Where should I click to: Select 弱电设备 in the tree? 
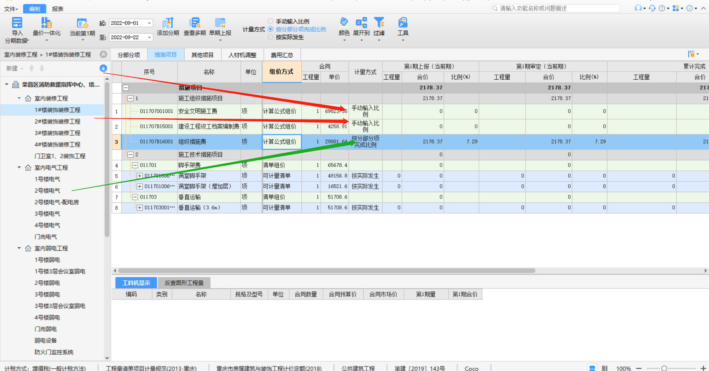46,340
